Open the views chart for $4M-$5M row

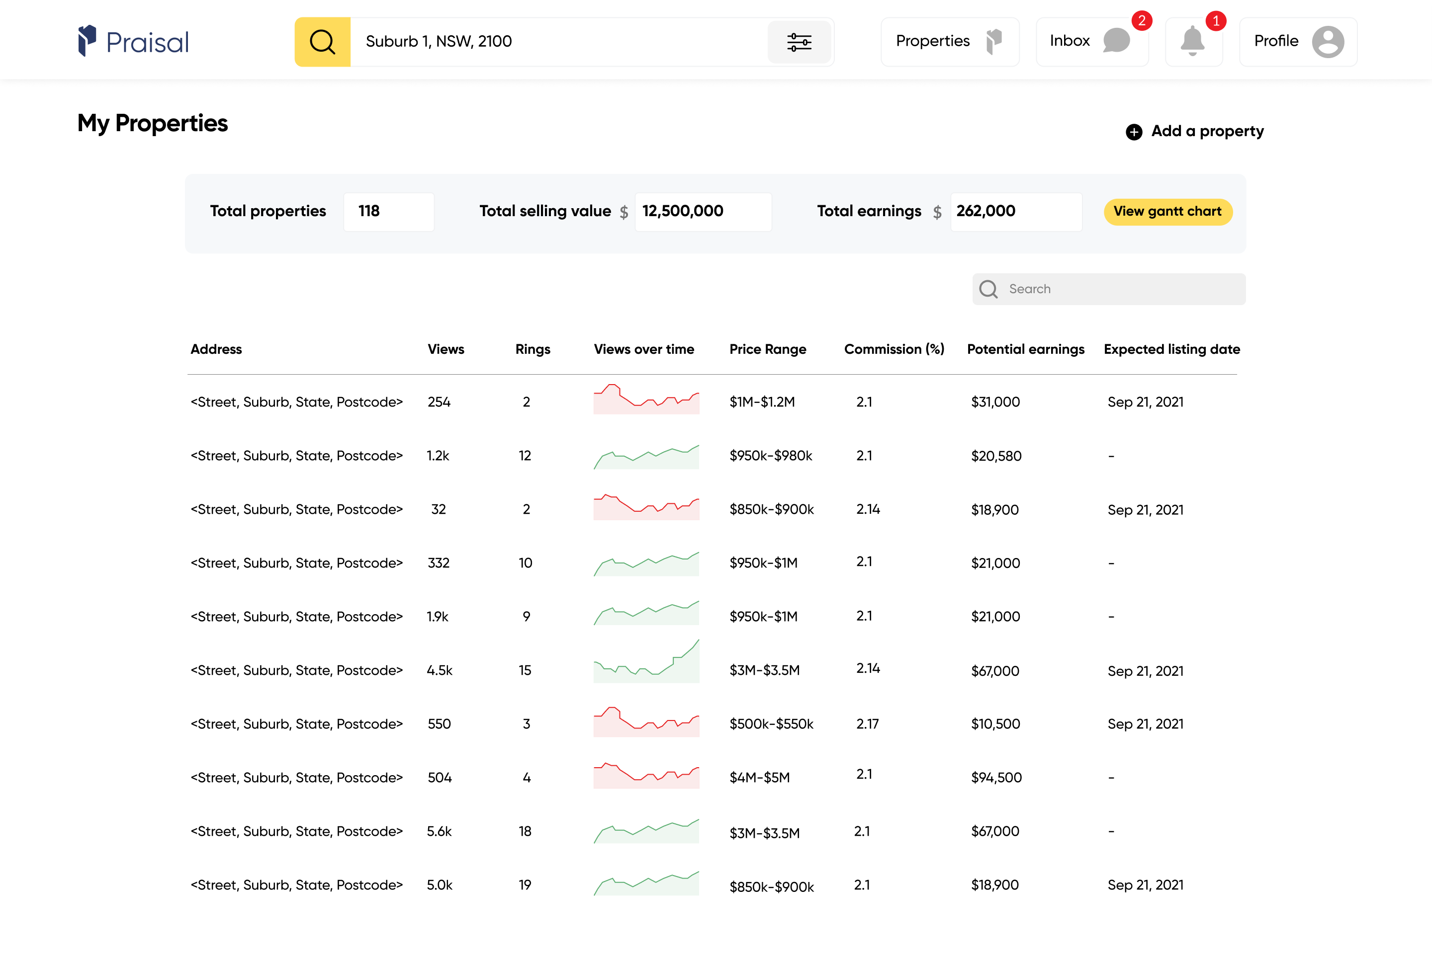pyautogui.click(x=647, y=775)
